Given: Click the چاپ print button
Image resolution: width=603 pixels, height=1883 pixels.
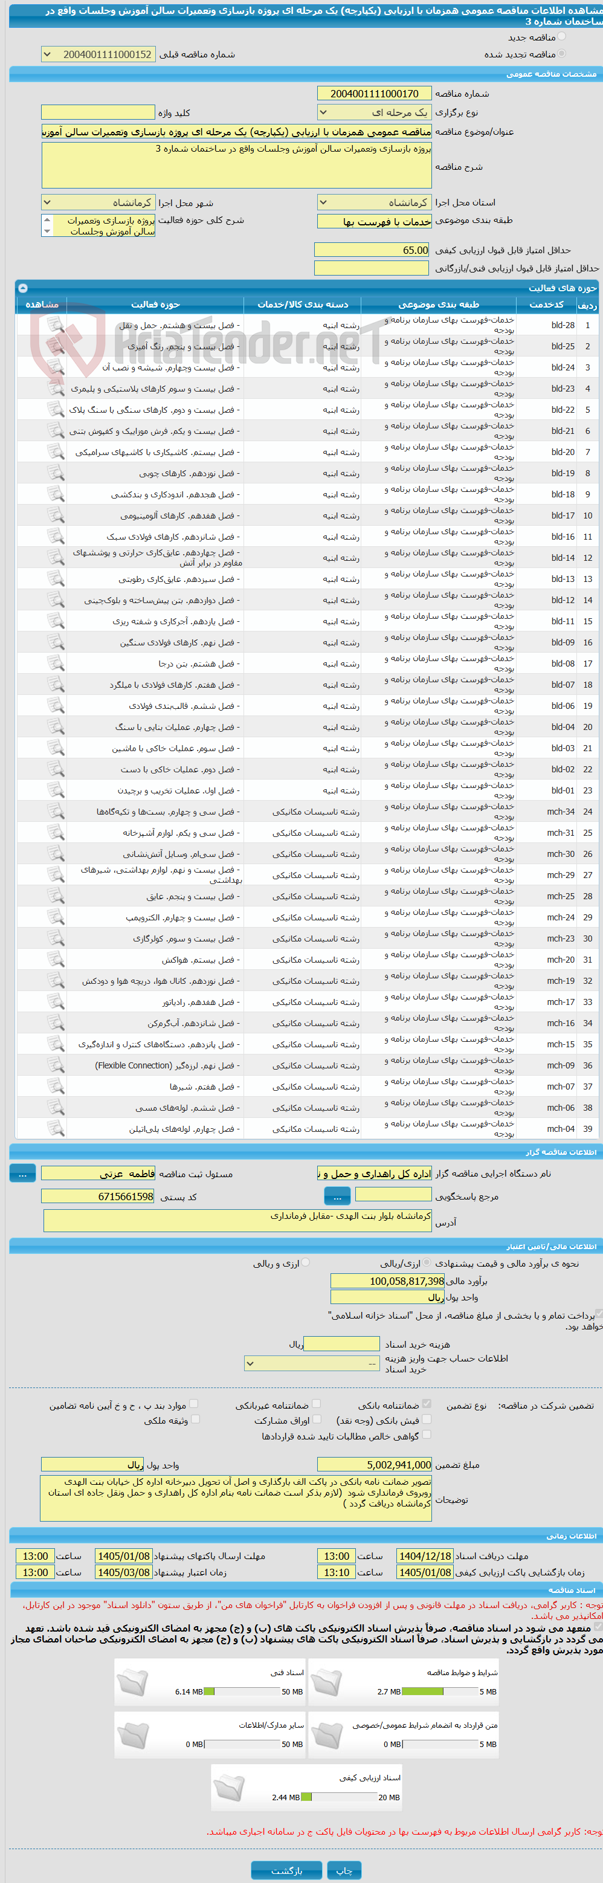Looking at the screenshot, I should pyautogui.click(x=344, y=1870).
